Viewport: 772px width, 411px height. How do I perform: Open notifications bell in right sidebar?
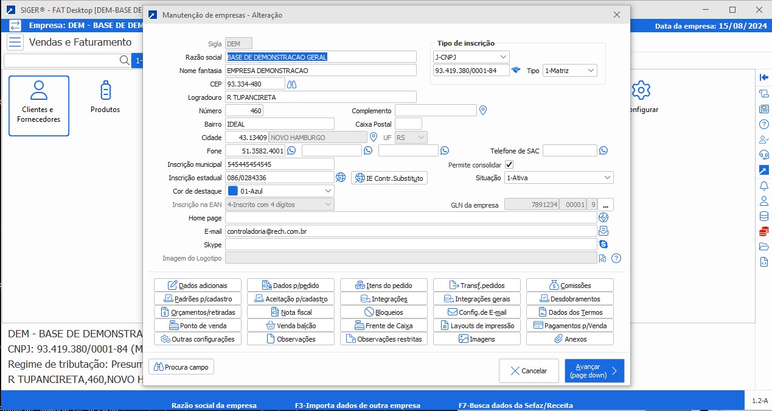pos(764,186)
